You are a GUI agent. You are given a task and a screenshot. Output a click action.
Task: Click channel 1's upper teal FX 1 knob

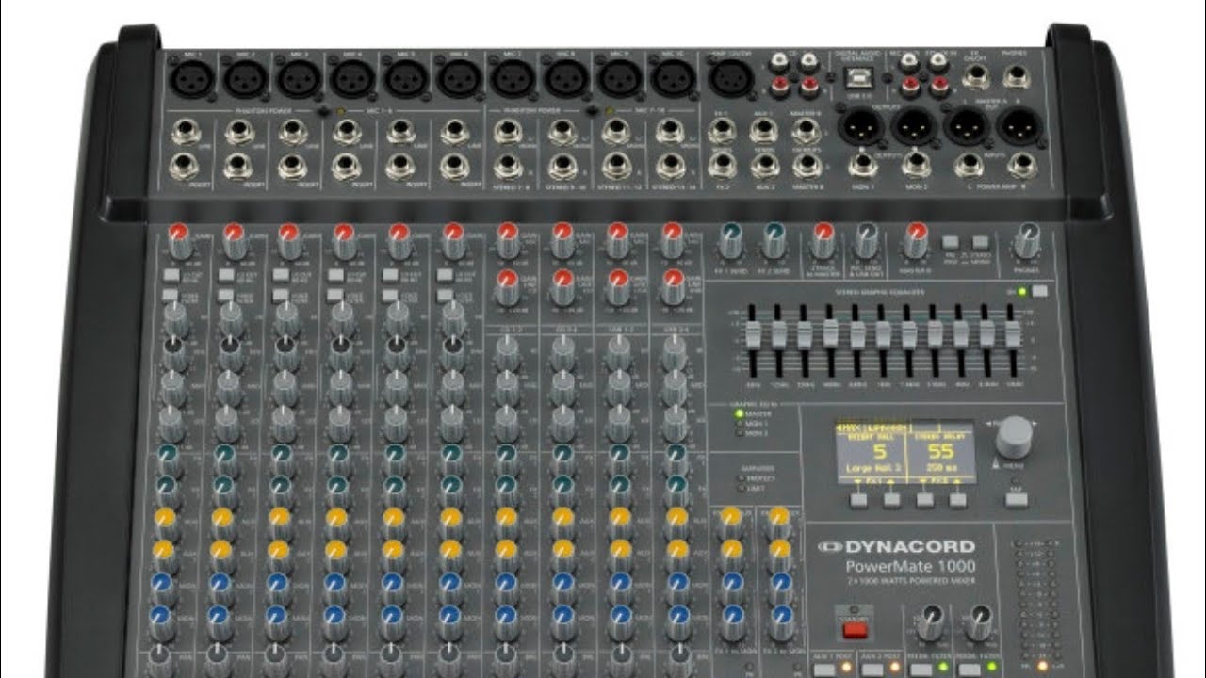(x=168, y=458)
